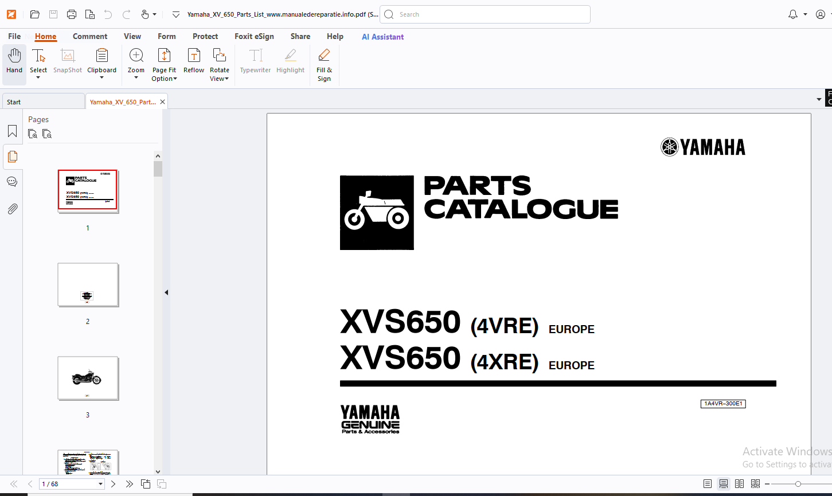Image resolution: width=832 pixels, height=496 pixels.
Task: Jump to last page arrow
Action: [130, 484]
